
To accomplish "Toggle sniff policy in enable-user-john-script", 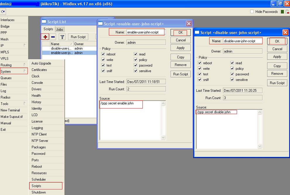I will 103,71.
